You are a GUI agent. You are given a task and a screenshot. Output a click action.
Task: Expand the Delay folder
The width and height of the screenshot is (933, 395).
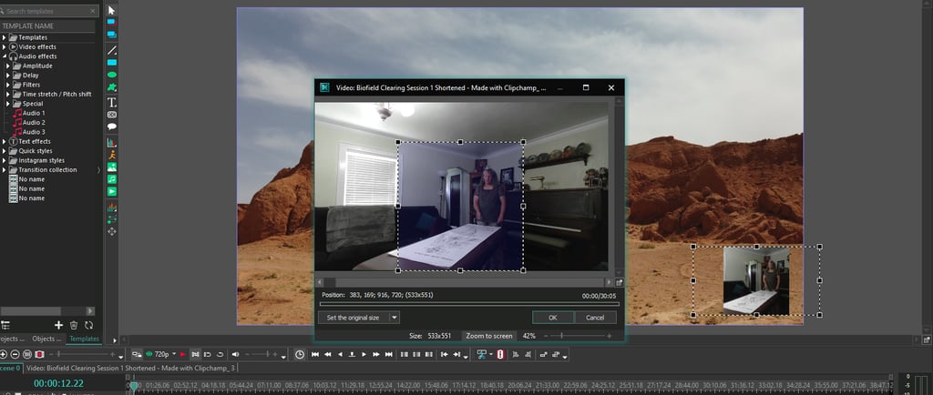point(8,76)
